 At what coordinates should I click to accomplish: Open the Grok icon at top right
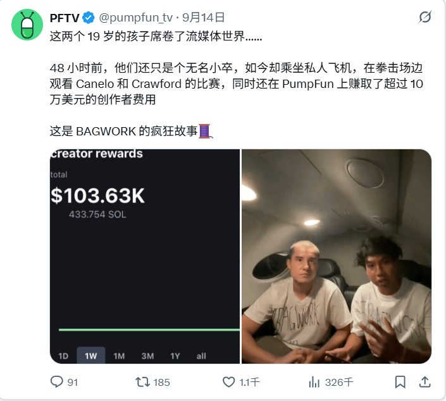point(425,17)
